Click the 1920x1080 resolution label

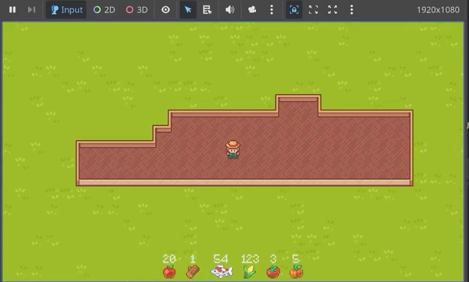tap(438, 10)
